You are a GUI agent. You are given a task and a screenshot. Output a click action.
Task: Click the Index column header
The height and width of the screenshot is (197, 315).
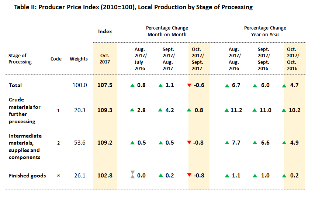105,31
